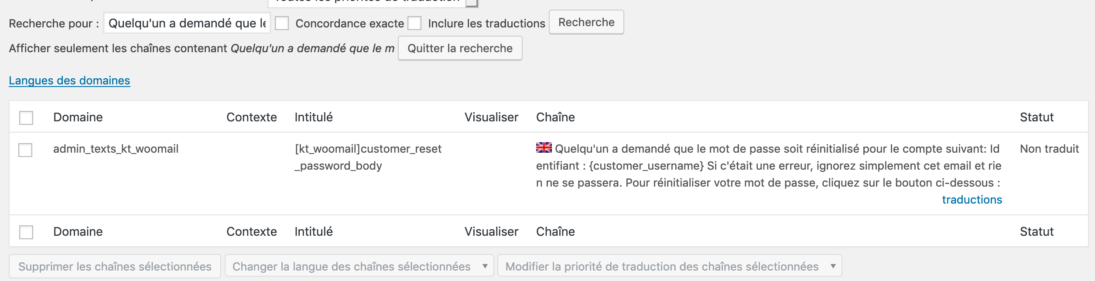Click the UK flag icon beside the string
The height and width of the screenshot is (281, 1095).
click(544, 148)
